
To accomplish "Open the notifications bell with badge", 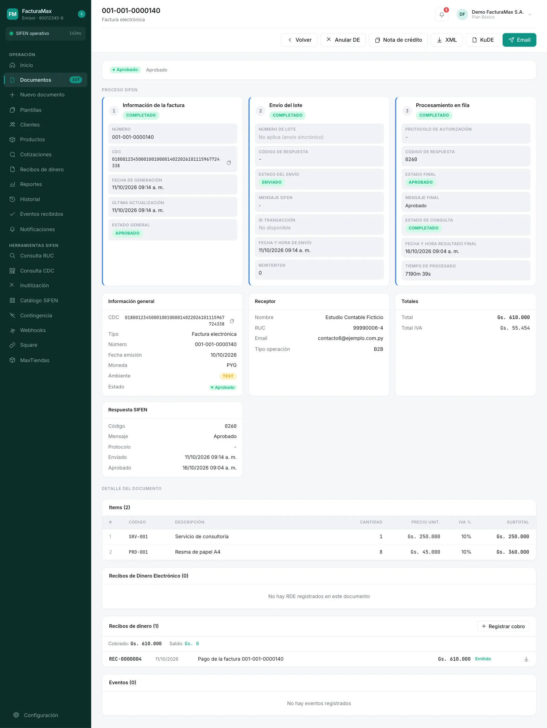I will pos(442,15).
